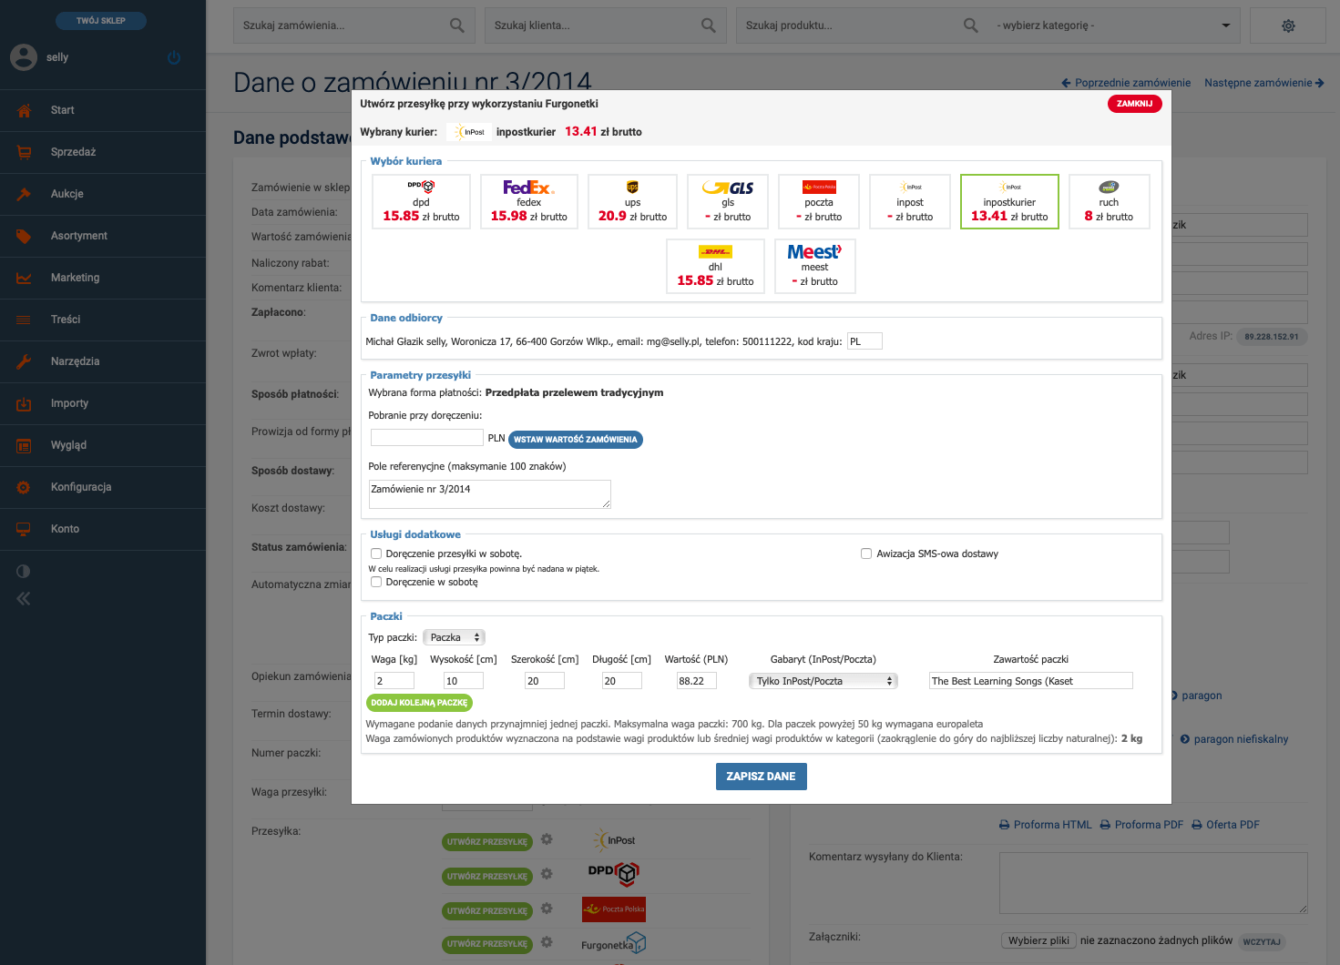Open Oferta PDF link
The image size is (1340, 965).
coord(1226,825)
